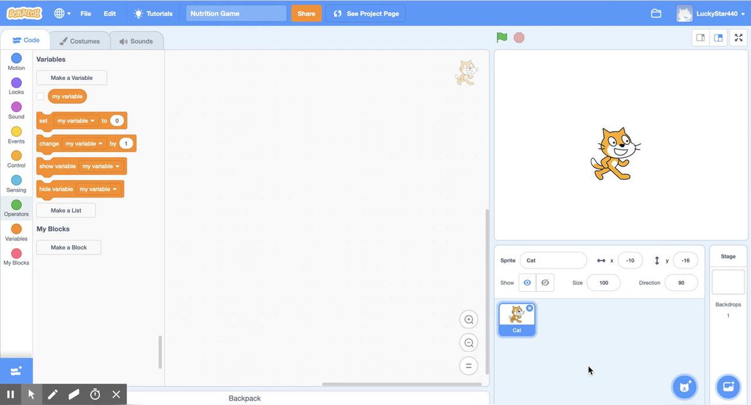
Task: Zoom in the code workspace
Action: (468, 319)
